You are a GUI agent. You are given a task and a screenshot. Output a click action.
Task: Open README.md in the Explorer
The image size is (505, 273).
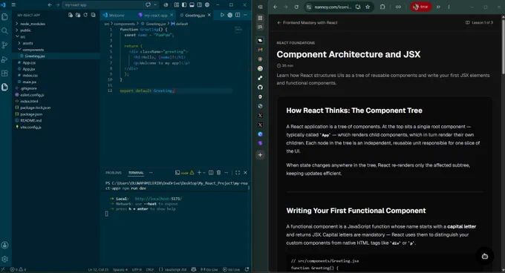pos(31,121)
